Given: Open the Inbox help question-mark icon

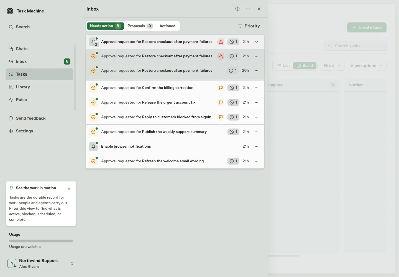Looking at the screenshot, I should pyautogui.click(x=237, y=9).
